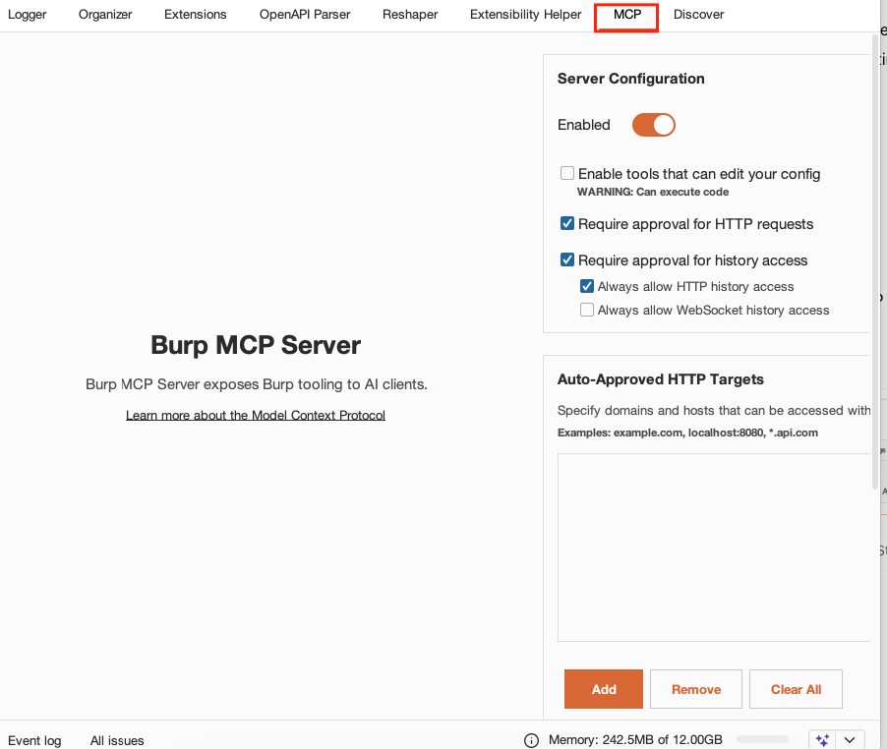Click the 'Memory: 242.5MB of 12.00GB' text
Viewport: 887px width, 749px height.
point(635,740)
